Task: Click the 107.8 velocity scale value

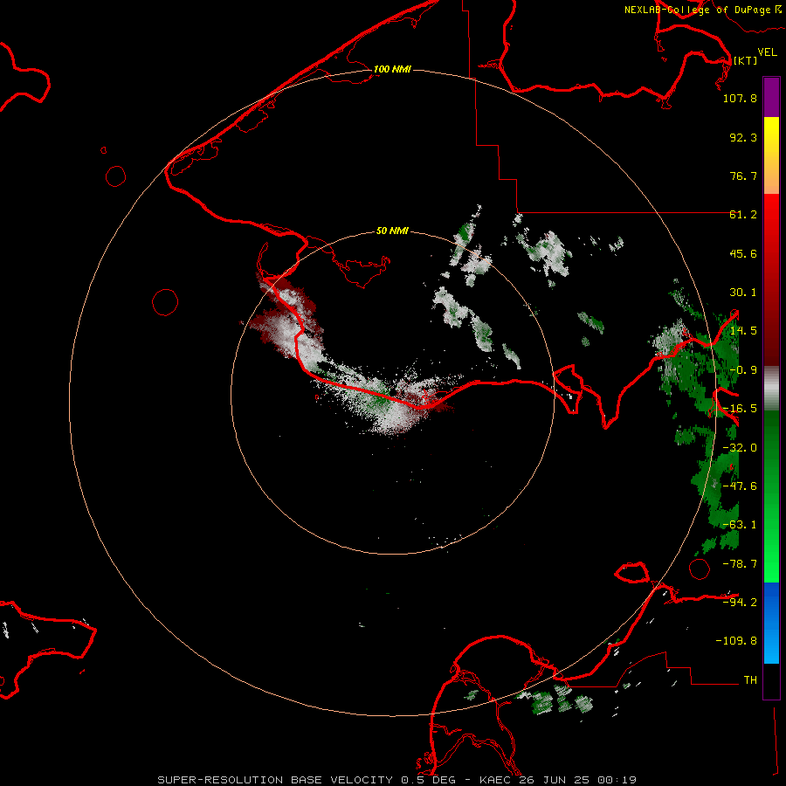Action: coord(740,98)
